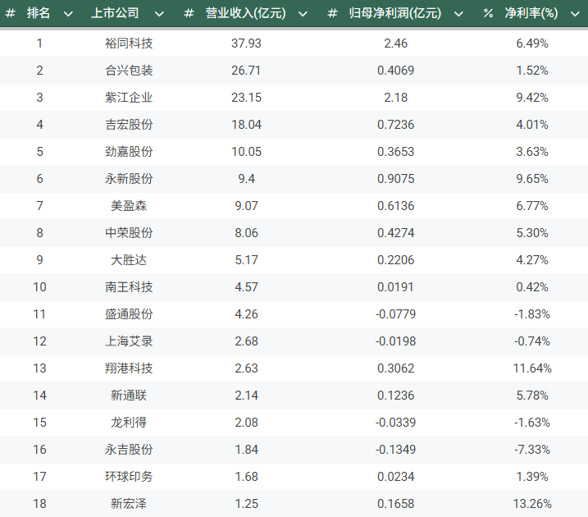588x517 pixels.
Task: Select net margin value -7.33%
Action: point(531,450)
